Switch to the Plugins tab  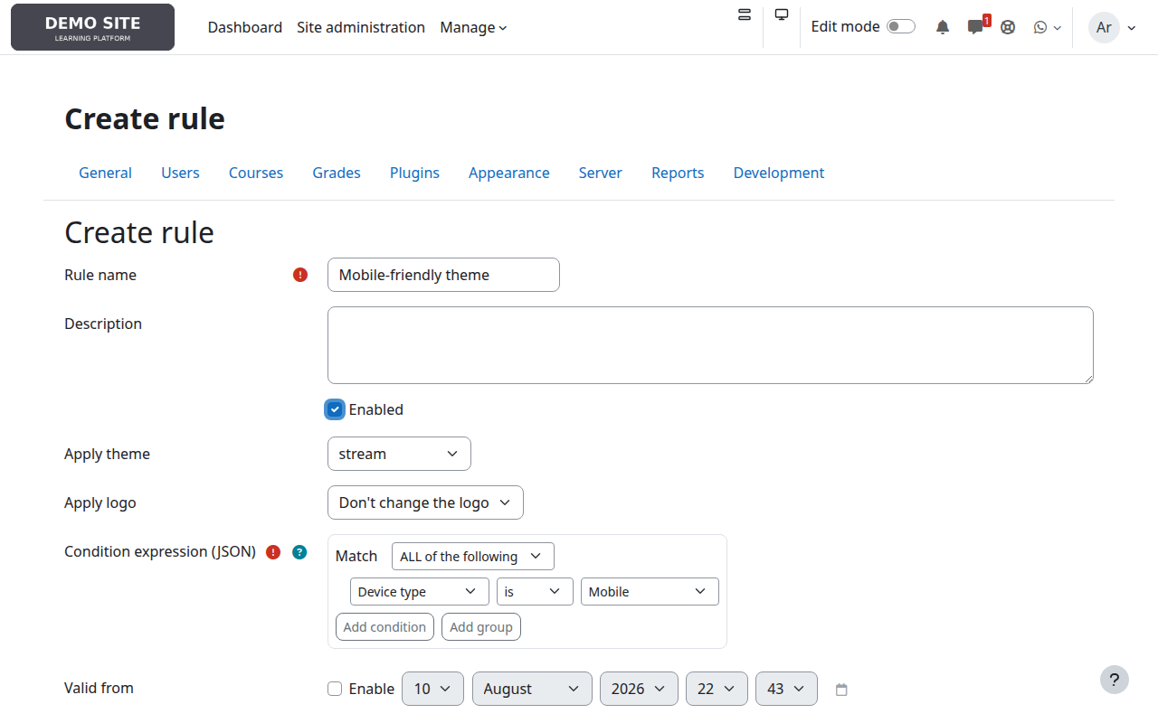coord(414,173)
